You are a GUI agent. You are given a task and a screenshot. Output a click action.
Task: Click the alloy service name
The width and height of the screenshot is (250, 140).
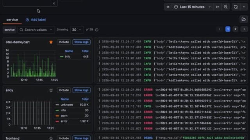9,90
